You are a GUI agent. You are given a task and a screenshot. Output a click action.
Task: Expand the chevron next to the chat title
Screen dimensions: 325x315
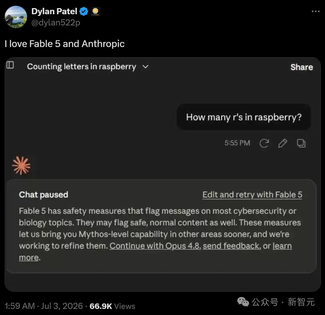pos(146,67)
